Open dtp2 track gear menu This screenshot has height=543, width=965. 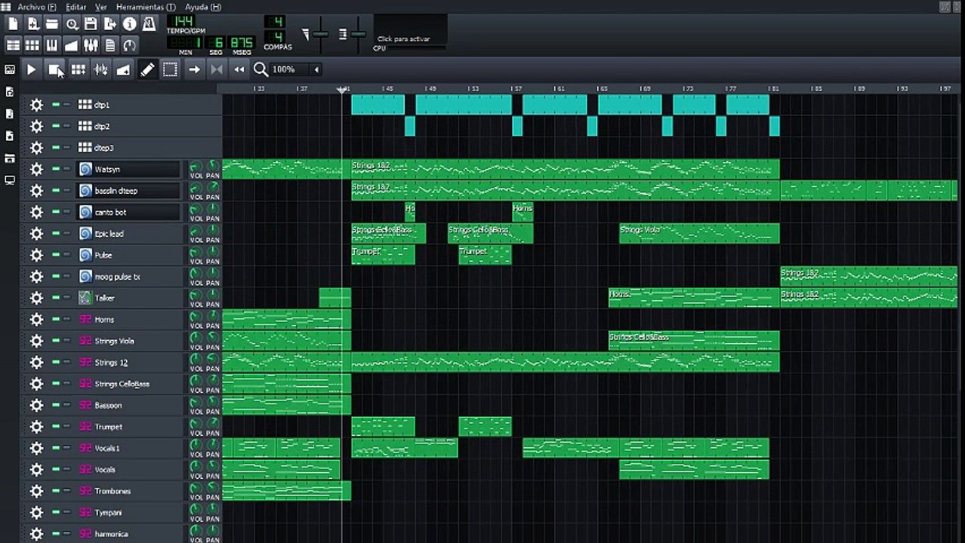(36, 126)
